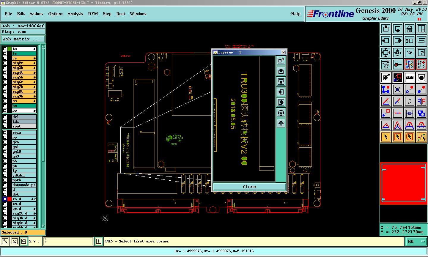Toggle the checkbox for layer gko

pos(5,142)
